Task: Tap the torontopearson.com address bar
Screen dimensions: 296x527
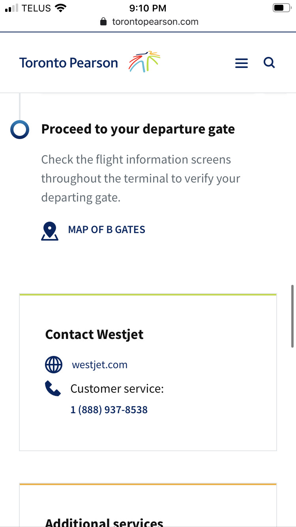Action: [155, 22]
